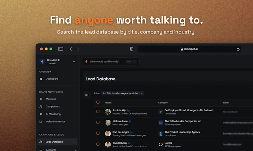This screenshot has width=253, height=151.
Task: Reload the page with the refresh icon
Action: coord(238,49)
